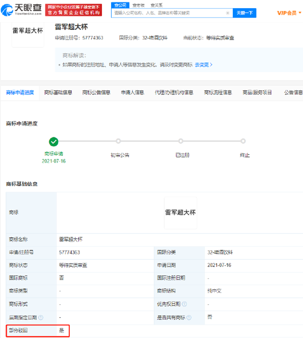The height and width of the screenshot is (338, 303).
Task: Open the VIP会员 dropdown menu
Action: click(289, 13)
